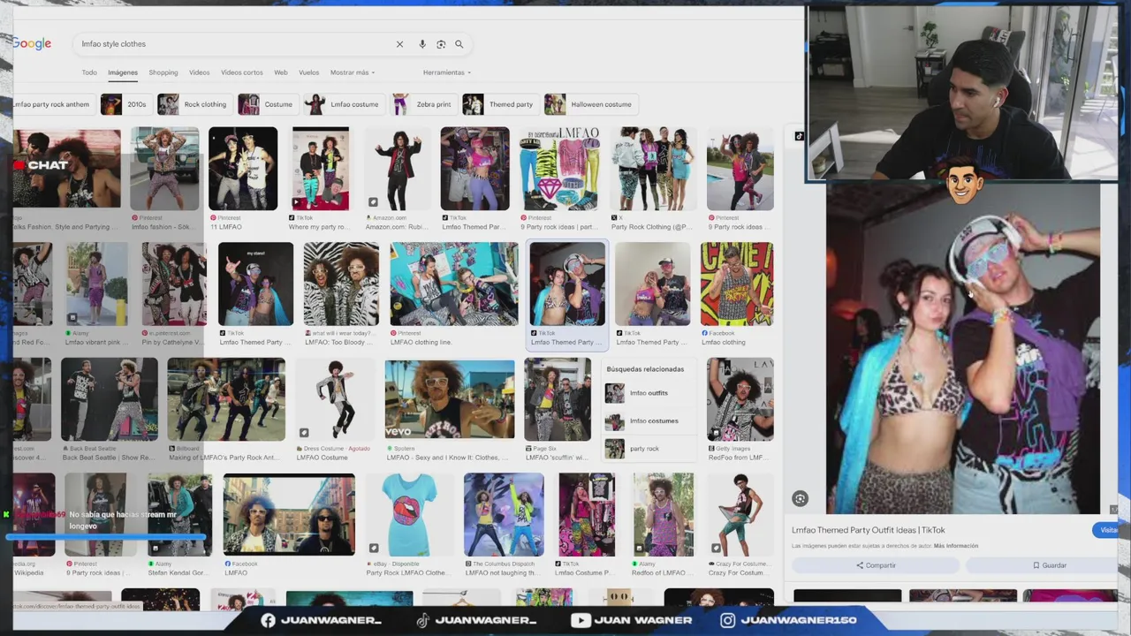This screenshot has width=1131, height=636.
Task: Click the Facebook JUANWAGNER_ overlay icon
Action: pyautogui.click(x=268, y=621)
